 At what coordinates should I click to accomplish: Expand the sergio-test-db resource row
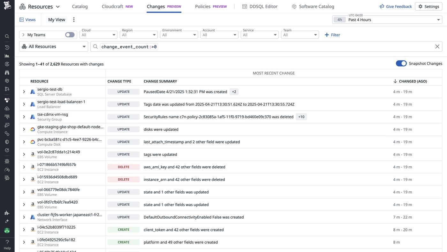pos(24,91)
